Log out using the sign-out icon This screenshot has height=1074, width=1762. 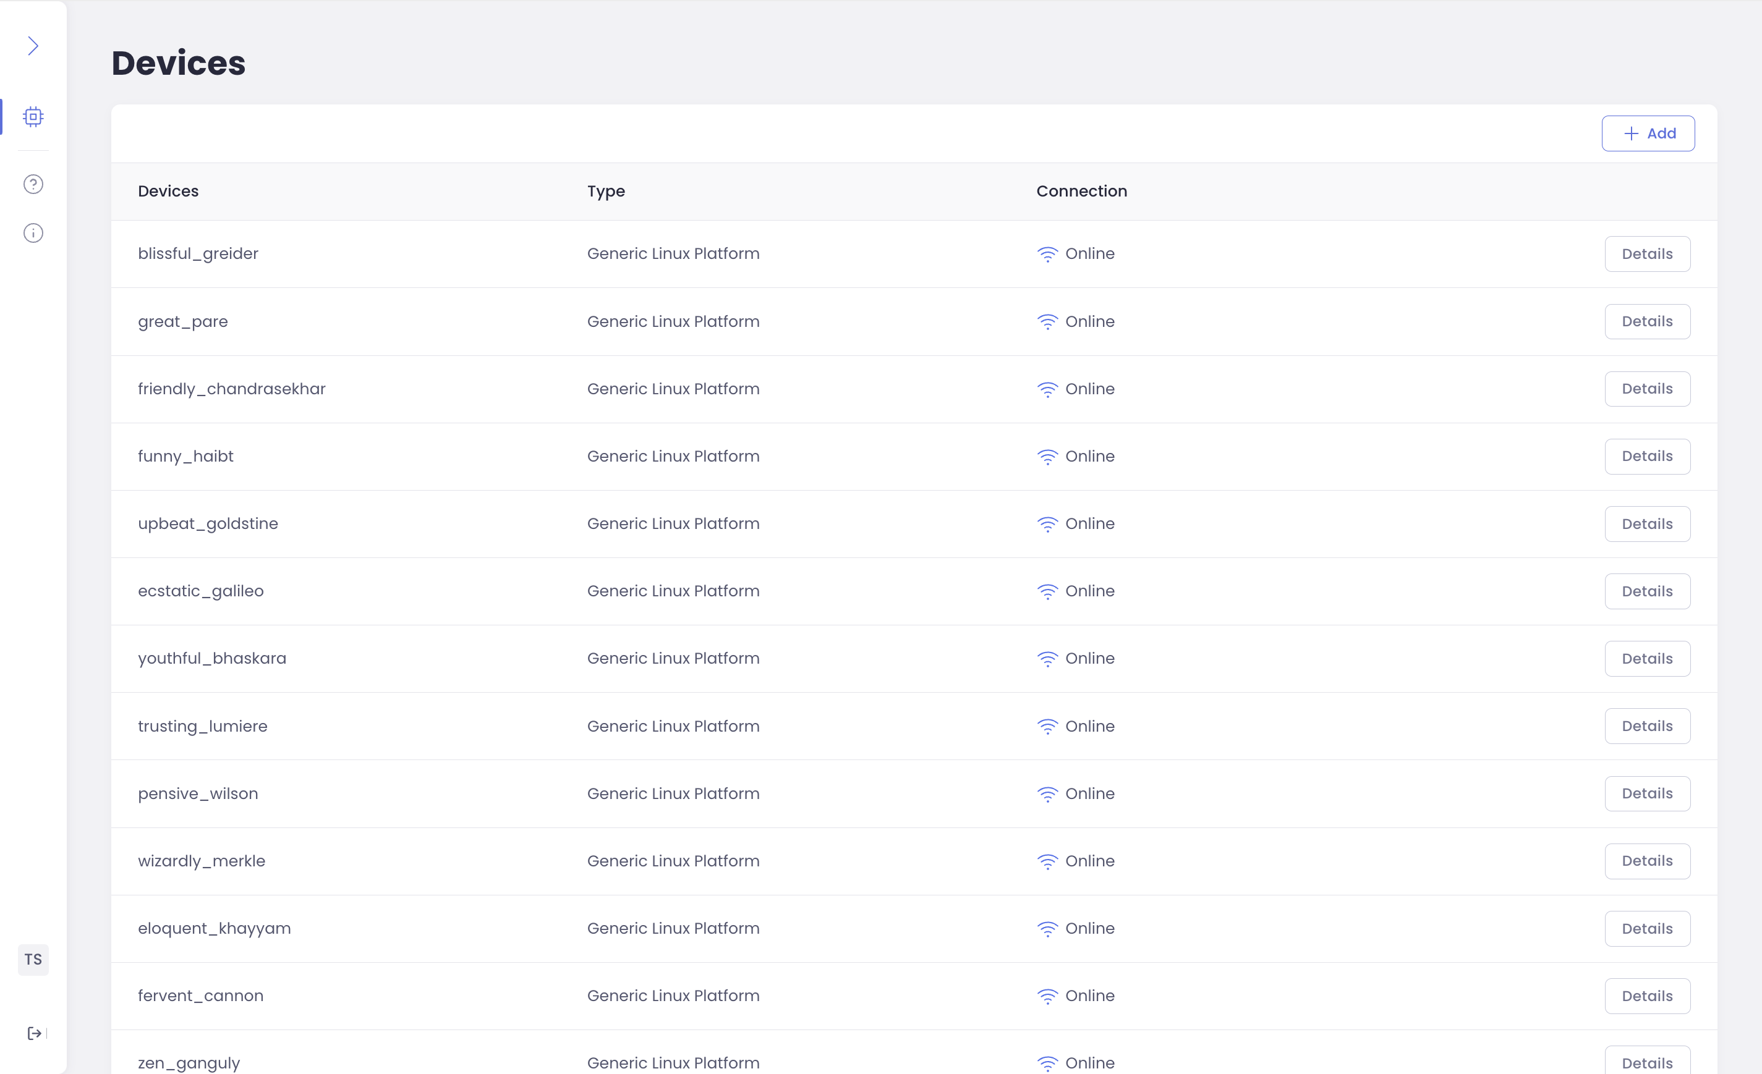pos(33,1033)
